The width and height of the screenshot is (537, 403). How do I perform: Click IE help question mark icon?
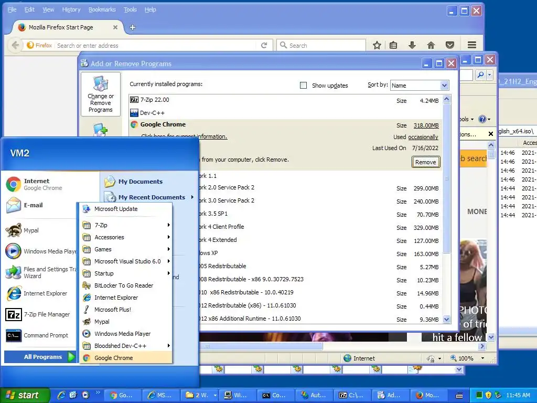click(x=482, y=119)
